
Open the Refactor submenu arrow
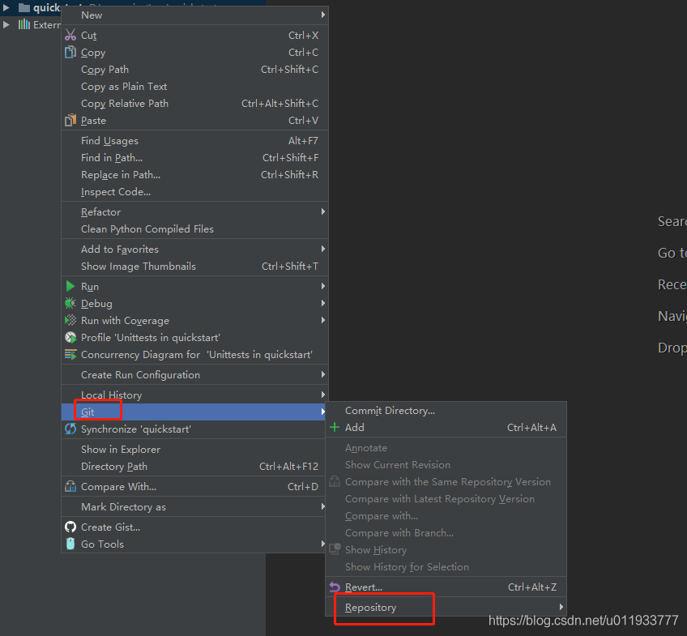323,211
